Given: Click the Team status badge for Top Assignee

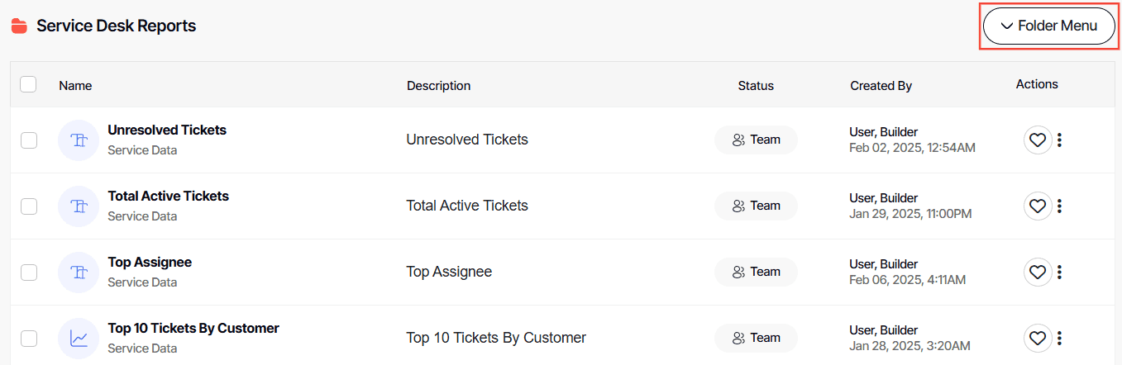Looking at the screenshot, I should (756, 272).
